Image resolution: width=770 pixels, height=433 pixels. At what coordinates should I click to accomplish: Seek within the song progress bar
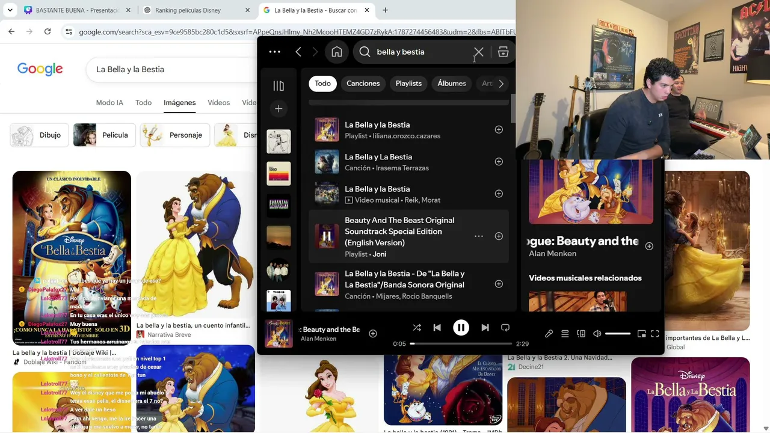tap(461, 343)
